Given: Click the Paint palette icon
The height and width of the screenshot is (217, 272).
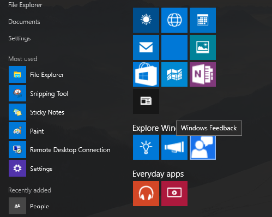Looking at the screenshot, I should coord(17,131).
